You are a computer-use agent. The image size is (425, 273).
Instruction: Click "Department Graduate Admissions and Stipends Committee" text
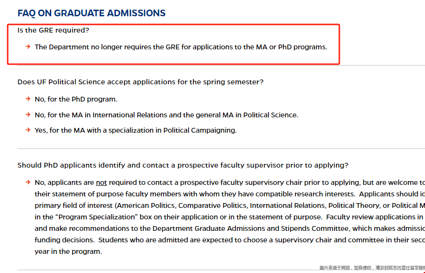[251, 228]
